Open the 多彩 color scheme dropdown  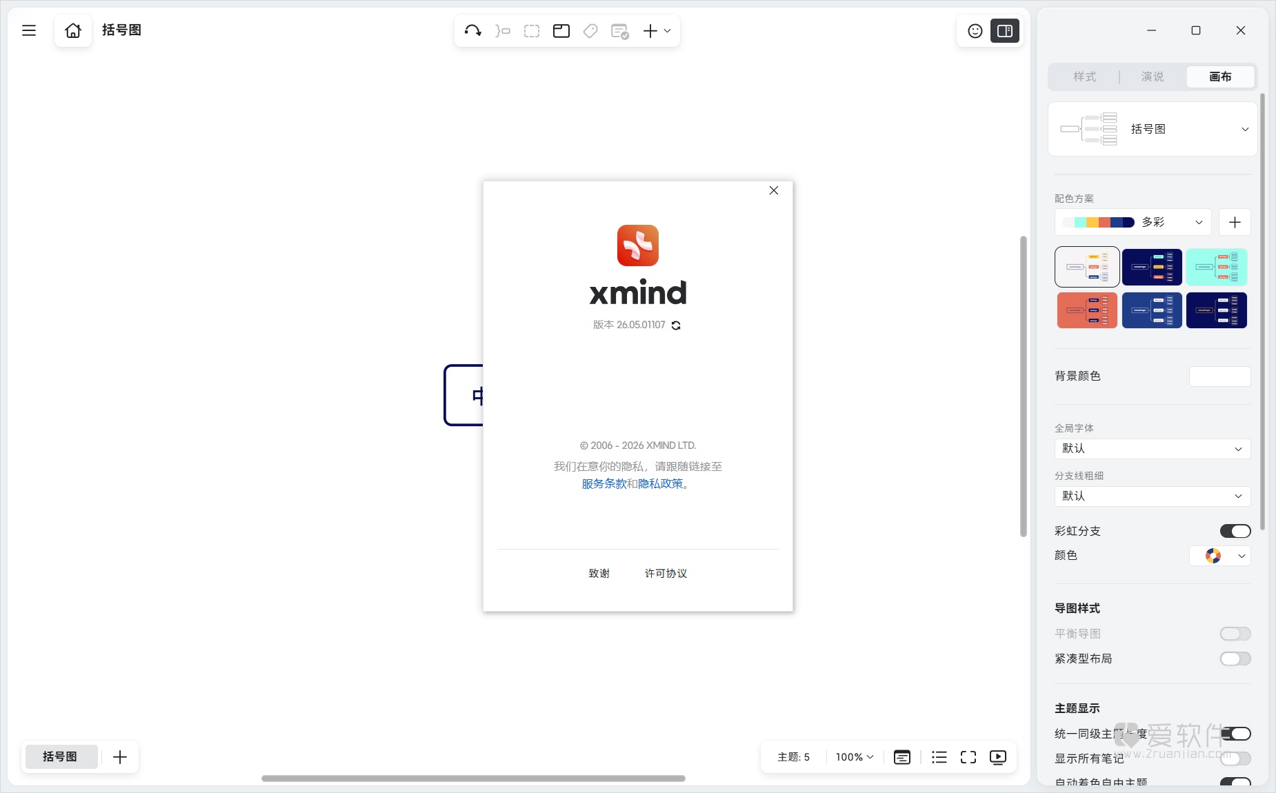click(x=1133, y=222)
